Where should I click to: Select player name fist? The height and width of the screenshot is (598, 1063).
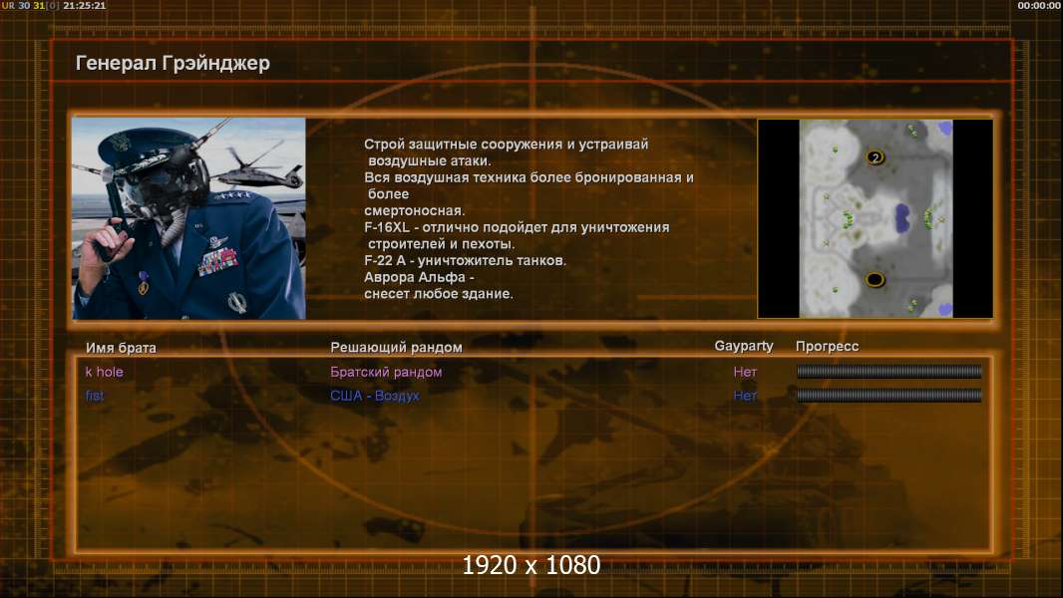[x=95, y=396]
